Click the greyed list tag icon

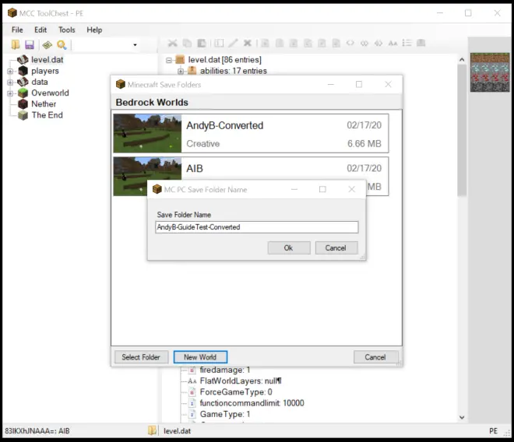[407, 43]
